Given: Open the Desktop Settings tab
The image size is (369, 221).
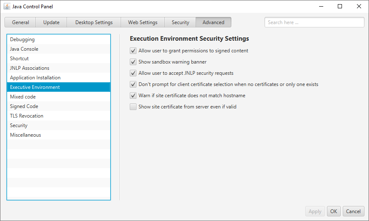Looking at the screenshot, I should (x=94, y=22).
